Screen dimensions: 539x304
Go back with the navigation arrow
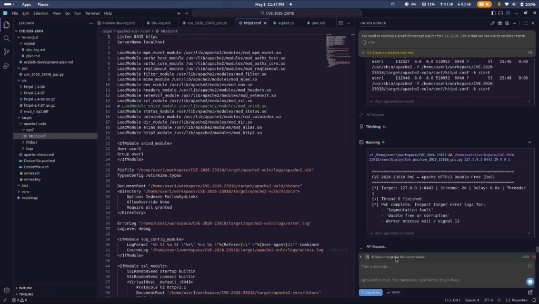point(179,13)
